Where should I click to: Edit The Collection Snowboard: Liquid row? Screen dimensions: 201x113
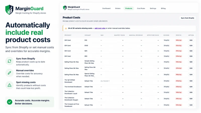coord(191,92)
